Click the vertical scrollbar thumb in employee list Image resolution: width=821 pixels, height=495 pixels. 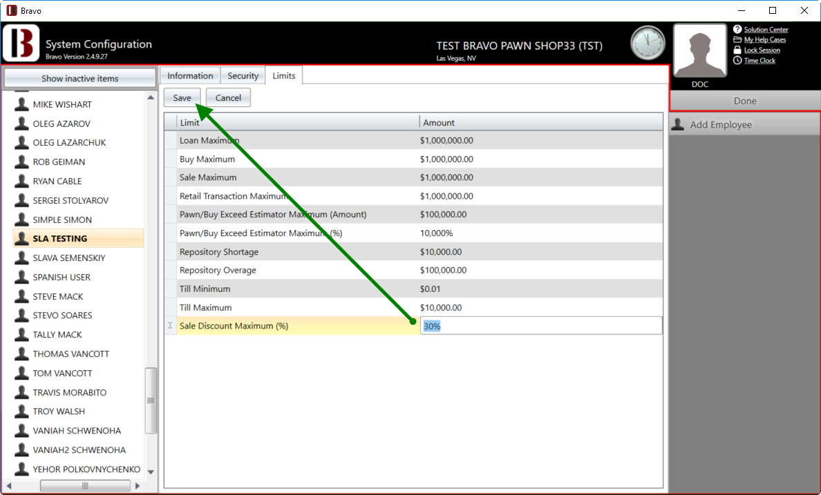pos(151,400)
